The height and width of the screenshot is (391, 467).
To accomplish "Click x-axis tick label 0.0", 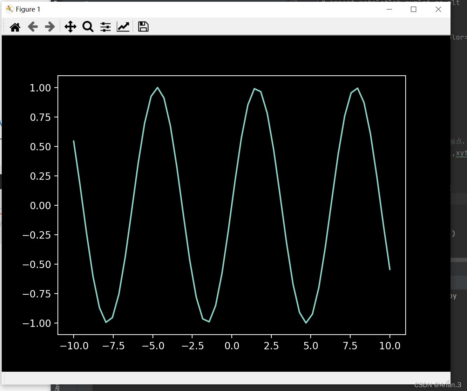I will click(232, 346).
